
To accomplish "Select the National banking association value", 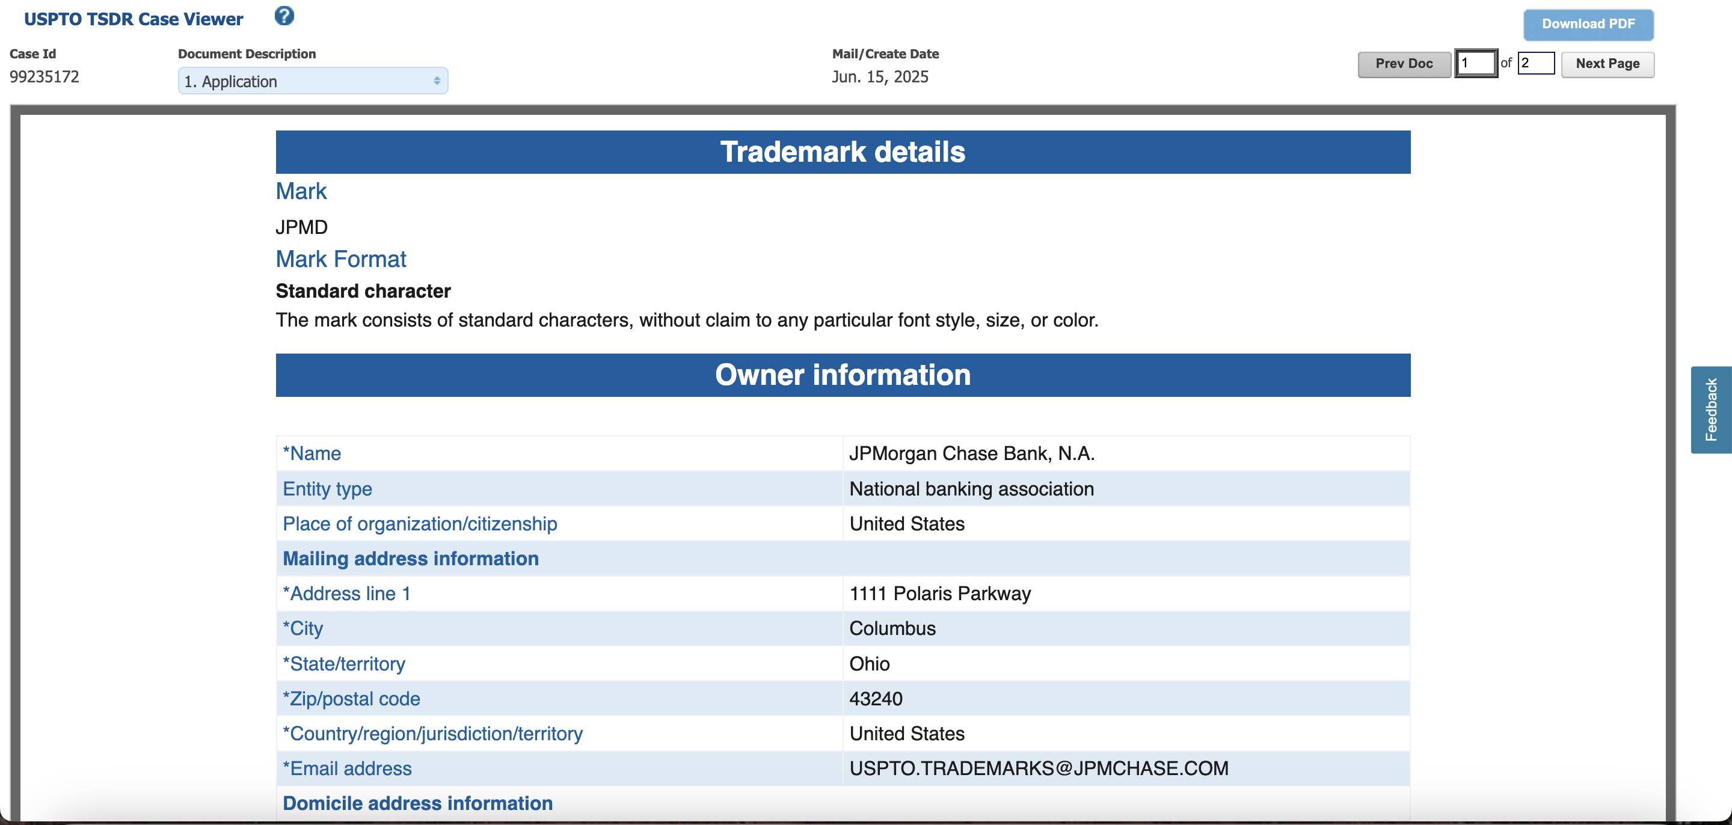I will 972,489.
